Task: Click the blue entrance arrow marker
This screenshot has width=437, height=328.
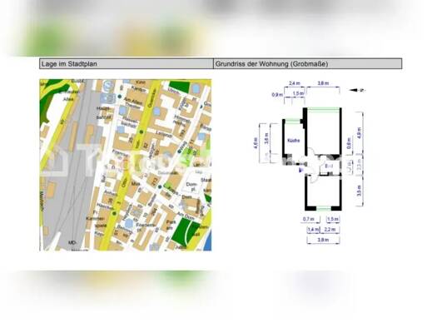Action: [x=300, y=170]
